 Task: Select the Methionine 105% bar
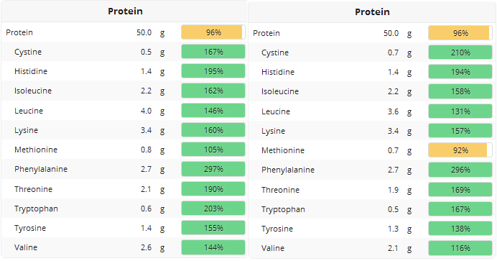pos(213,150)
